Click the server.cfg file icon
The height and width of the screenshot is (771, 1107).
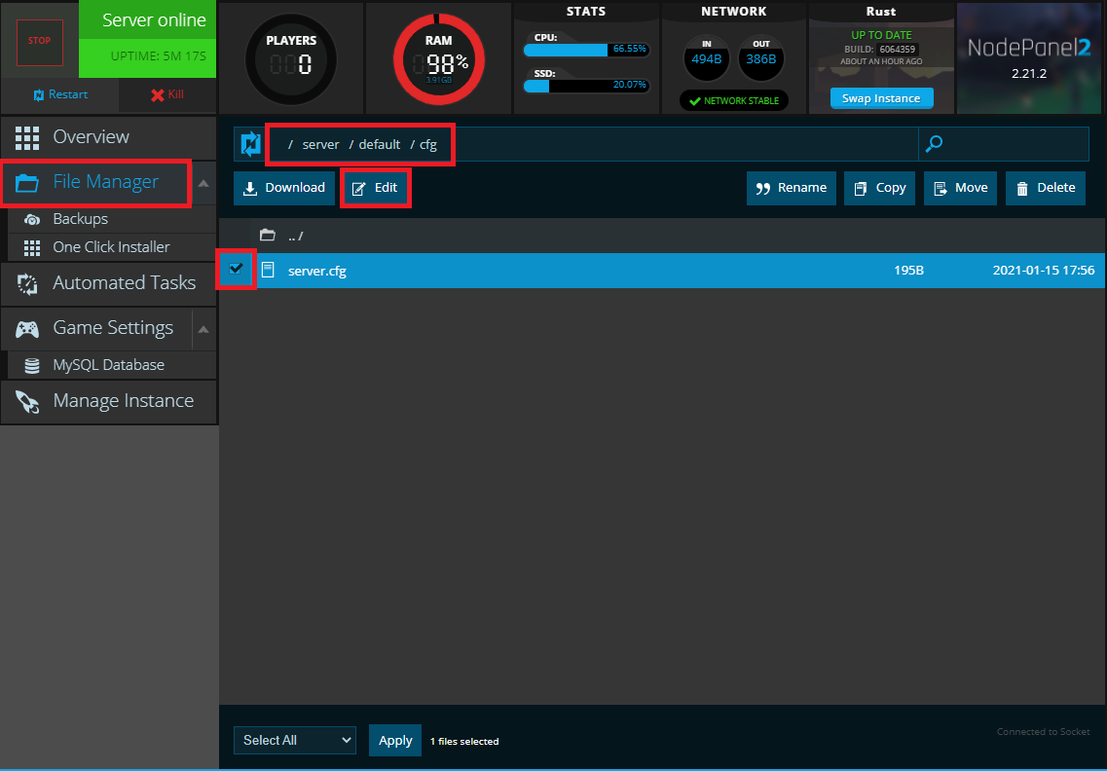tap(268, 271)
